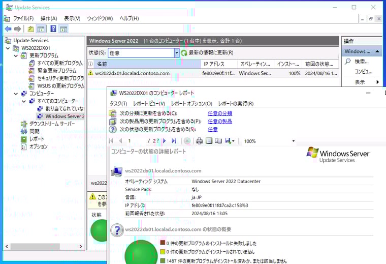Select すべての更新プログラム in the tree
Screen dimensions: 386x264
pos(60,64)
